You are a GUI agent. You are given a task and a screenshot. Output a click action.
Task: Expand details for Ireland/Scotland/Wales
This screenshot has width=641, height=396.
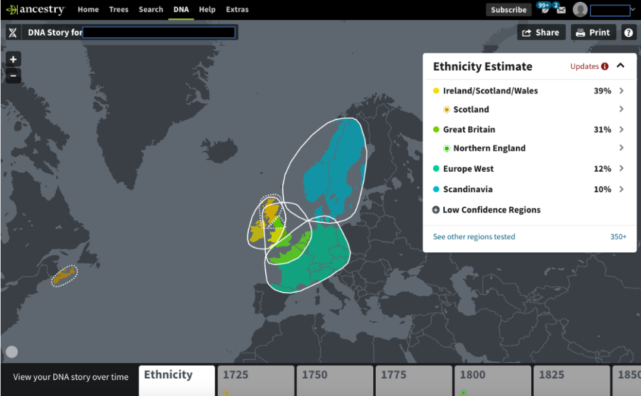pyautogui.click(x=621, y=91)
